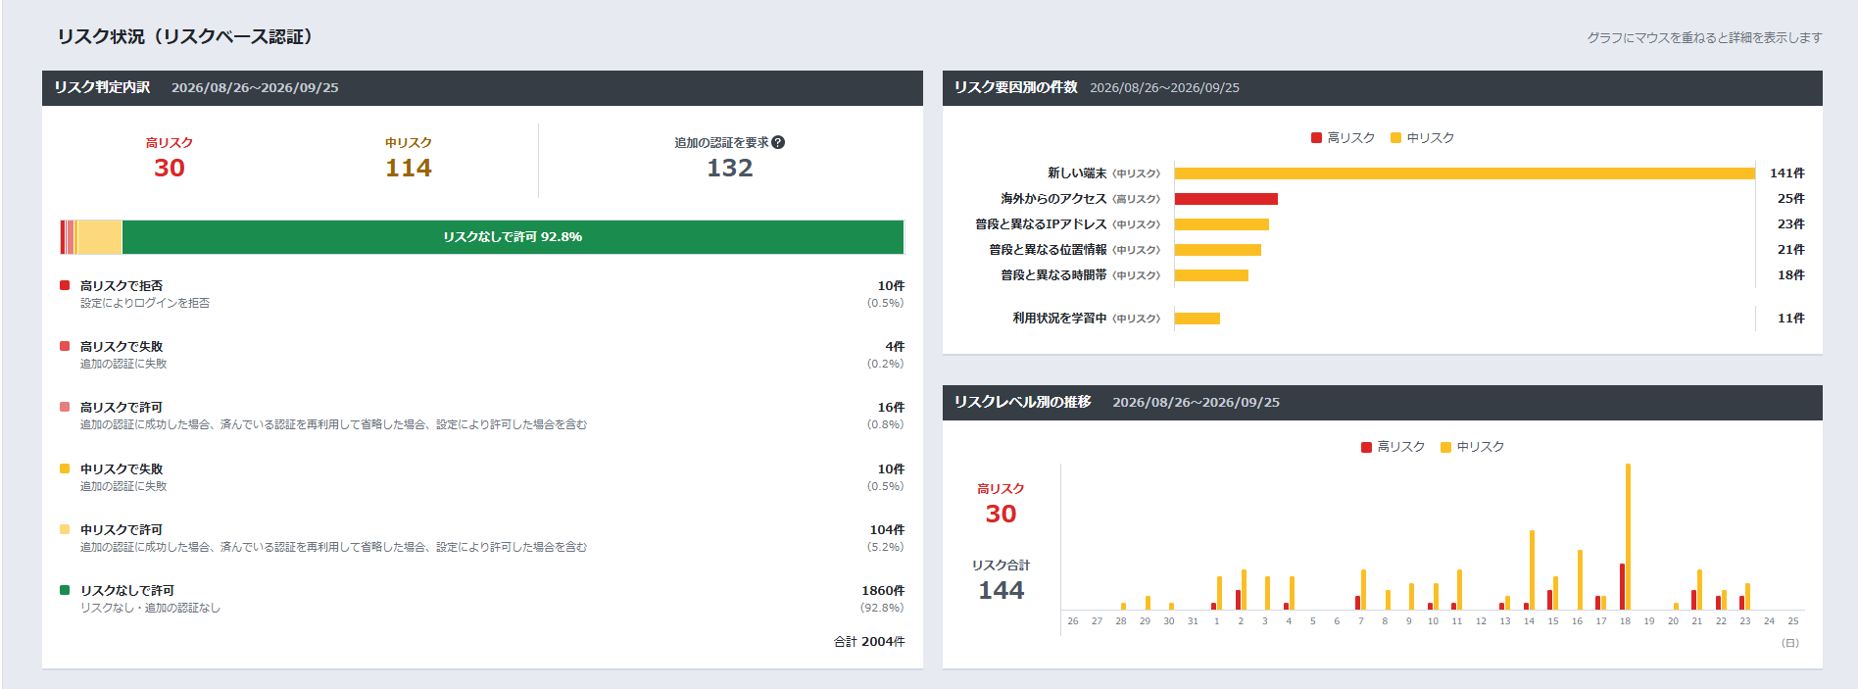Click the 利用状況を学習中 bar

[1198, 319]
